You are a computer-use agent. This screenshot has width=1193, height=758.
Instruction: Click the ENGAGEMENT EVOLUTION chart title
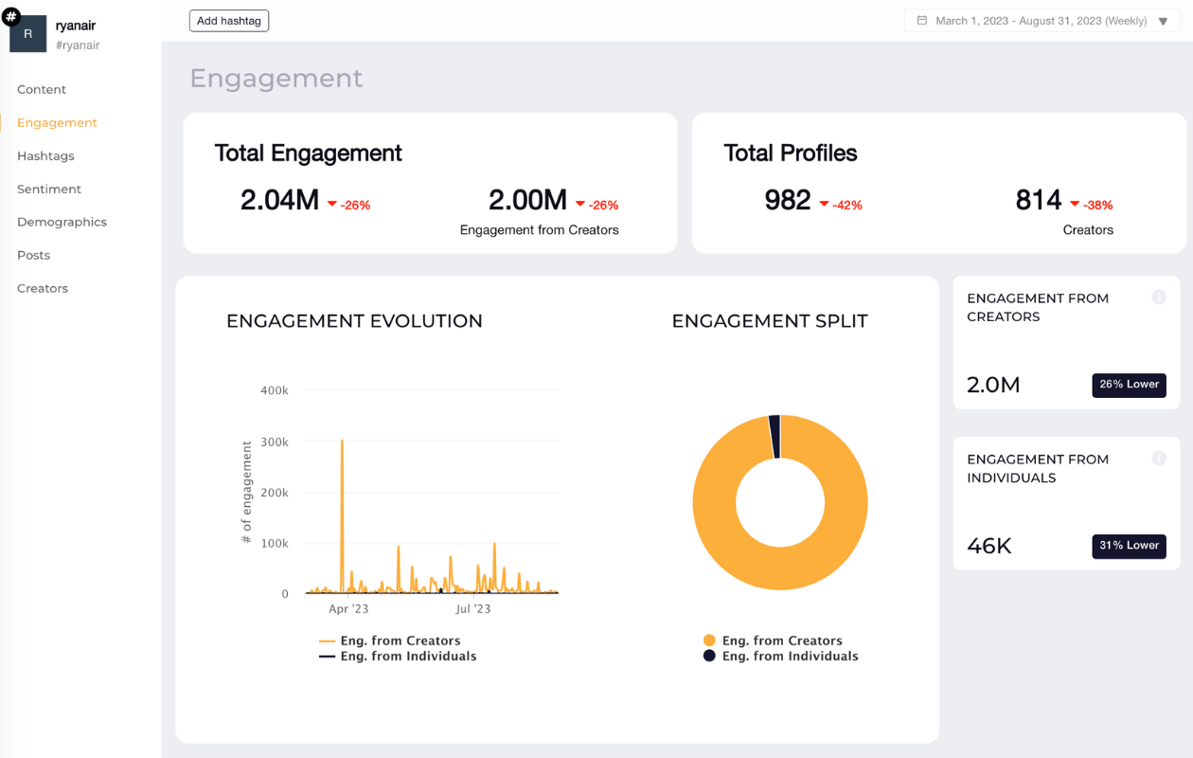click(x=355, y=321)
